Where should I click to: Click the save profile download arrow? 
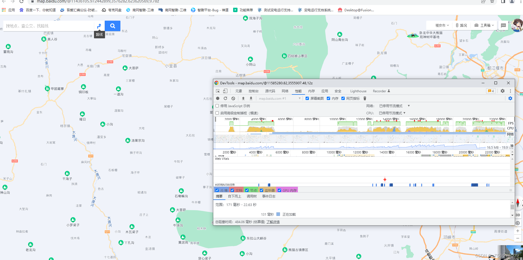point(251,98)
